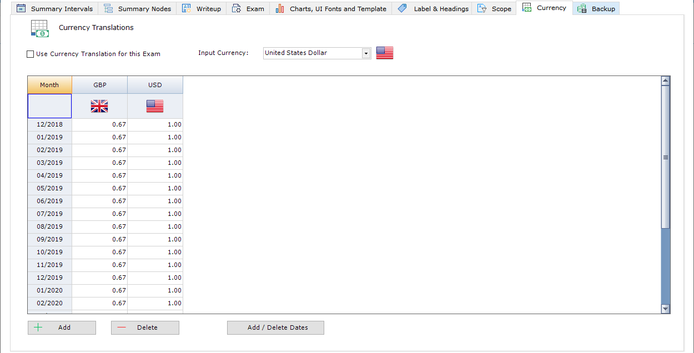Image resolution: width=694 pixels, height=353 pixels.
Task: Enable Use Currency Translation for this Exam
Action: click(x=31, y=54)
